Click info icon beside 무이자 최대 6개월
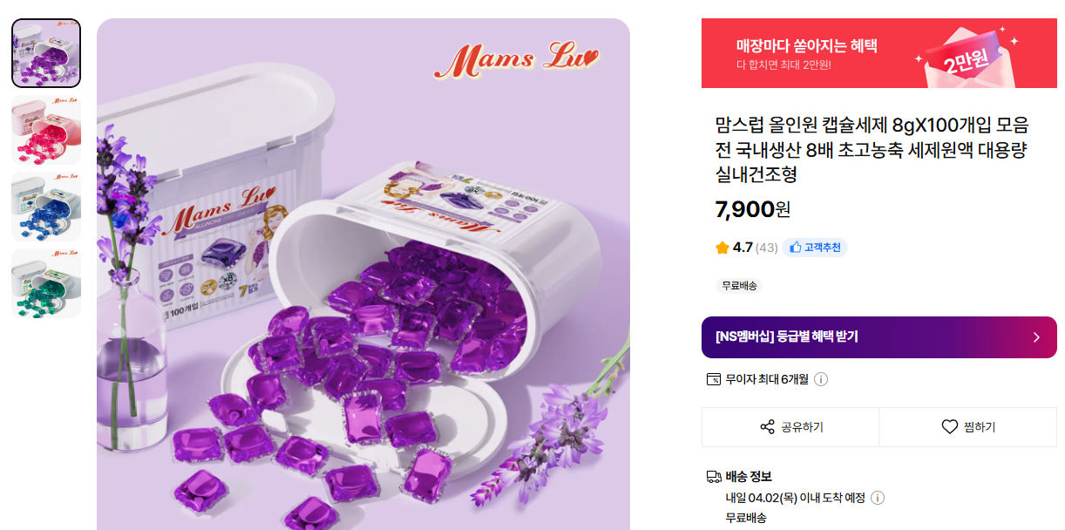This screenshot has height=530, width=1065. [x=821, y=379]
